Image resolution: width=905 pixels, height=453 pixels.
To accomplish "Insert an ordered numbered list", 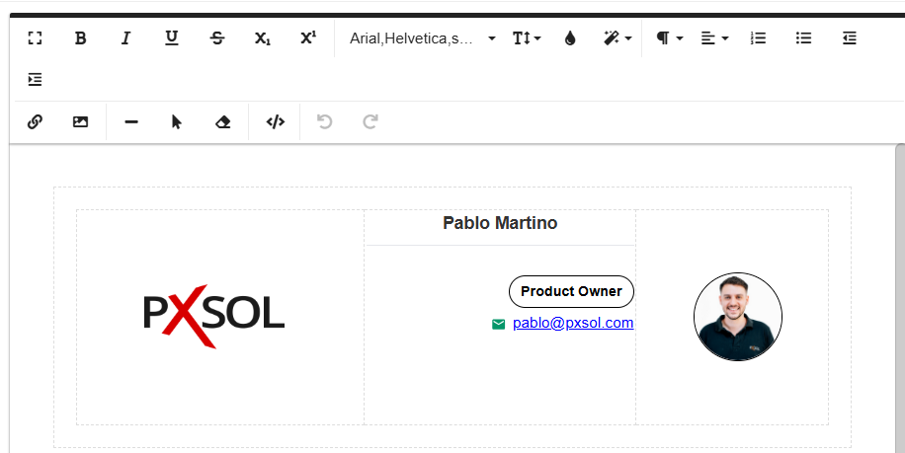I will [758, 38].
